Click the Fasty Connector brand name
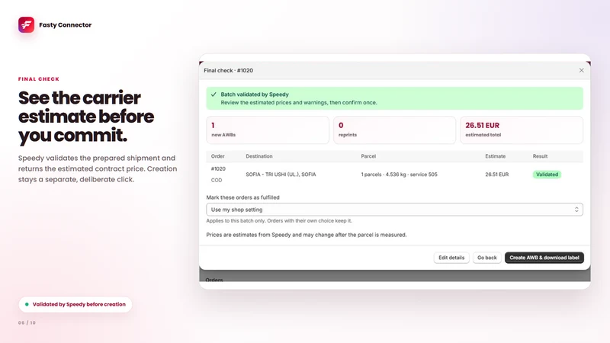 coord(66,25)
